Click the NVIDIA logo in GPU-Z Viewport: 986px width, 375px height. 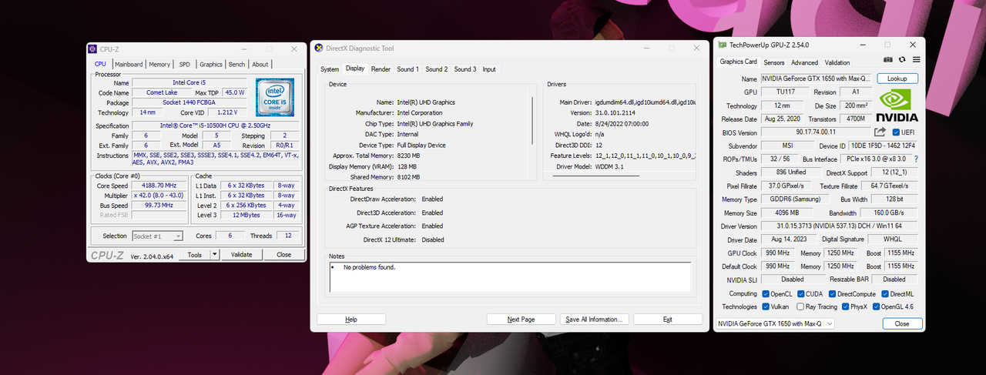(x=897, y=105)
